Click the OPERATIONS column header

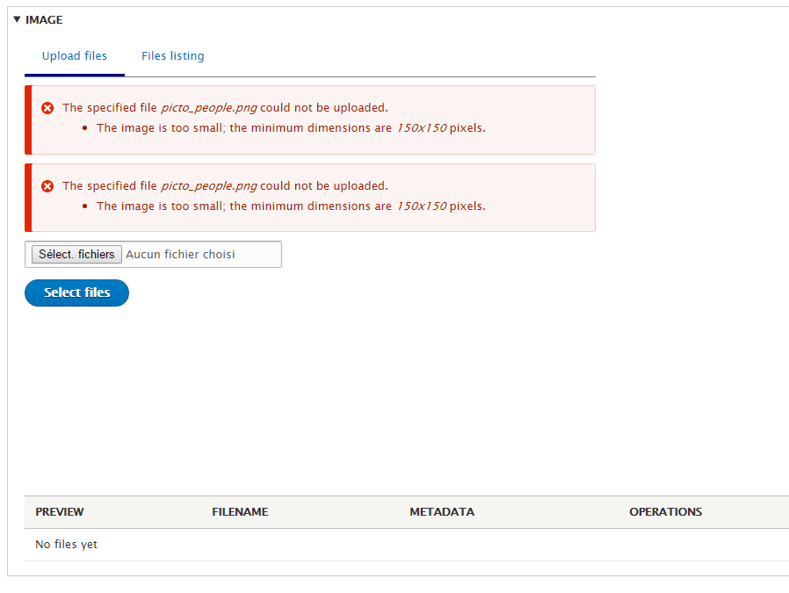(x=665, y=511)
